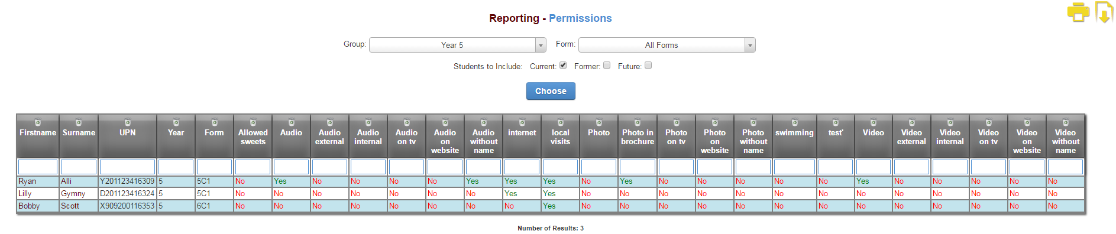Remove the Firstname column via its bin icon

[x=38, y=122]
